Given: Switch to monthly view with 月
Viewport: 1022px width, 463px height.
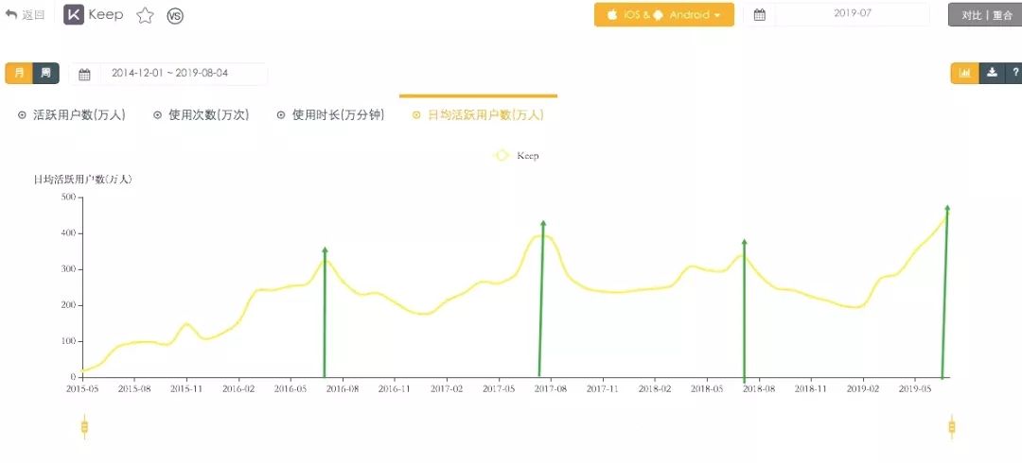Looking at the screenshot, I should [19, 73].
